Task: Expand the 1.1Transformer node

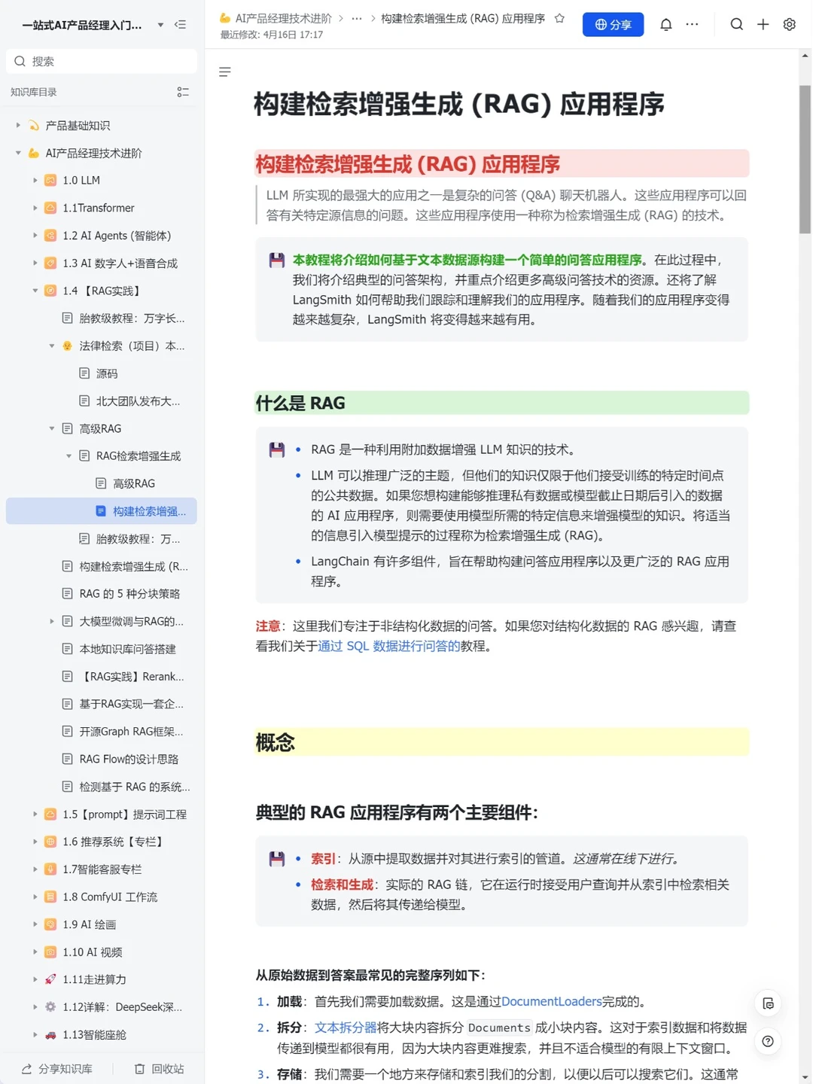Action: point(35,208)
